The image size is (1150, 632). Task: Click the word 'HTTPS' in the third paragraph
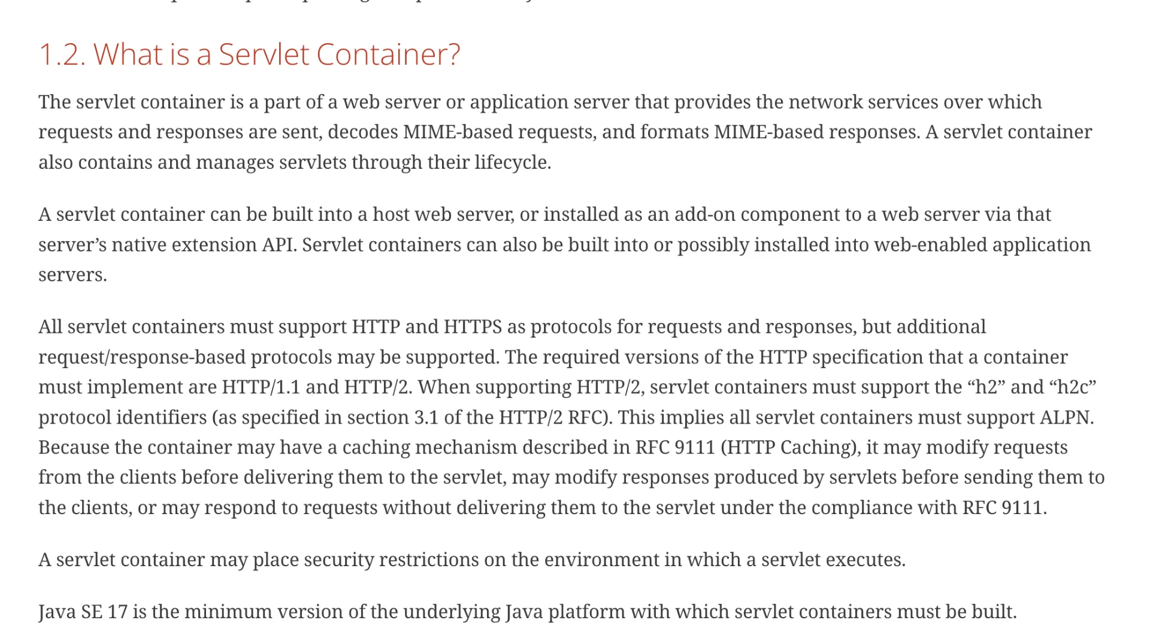pos(472,327)
